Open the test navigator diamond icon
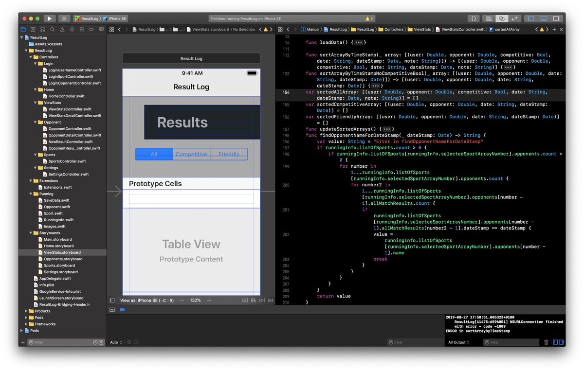The width and height of the screenshot is (584, 371). [x=72, y=29]
